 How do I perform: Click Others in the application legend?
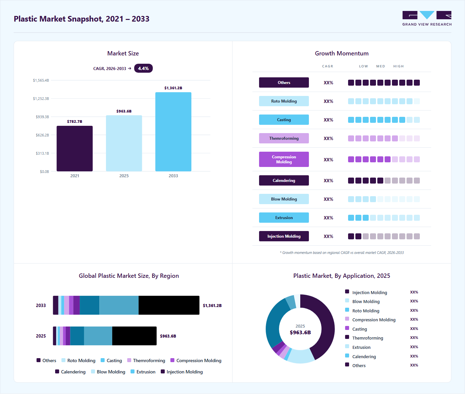(359, 365)
